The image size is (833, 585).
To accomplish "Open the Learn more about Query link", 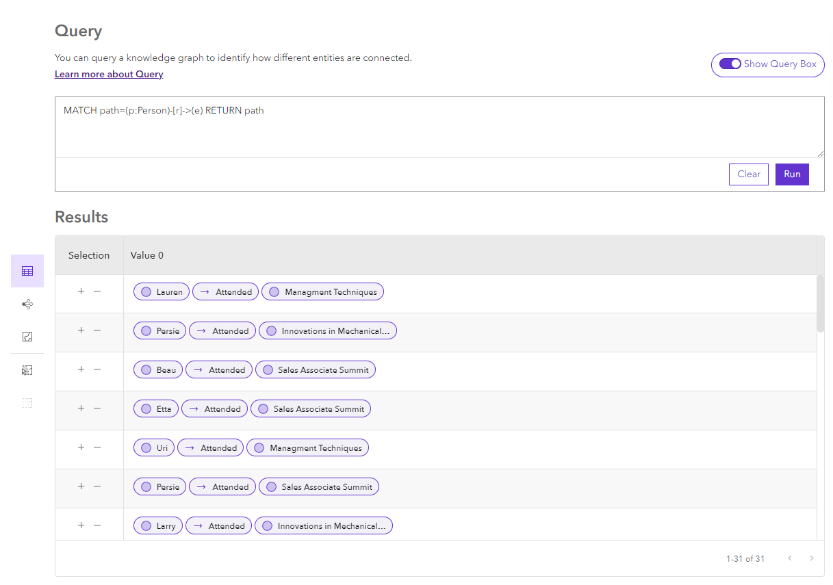I will [109, 74].
